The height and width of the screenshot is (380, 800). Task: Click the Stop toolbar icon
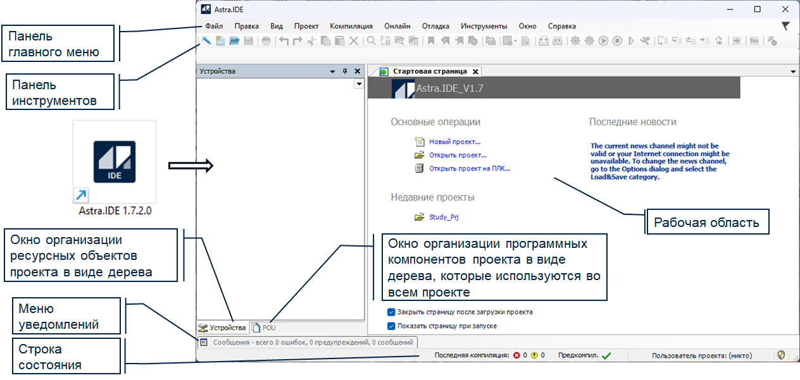[616, 41]
